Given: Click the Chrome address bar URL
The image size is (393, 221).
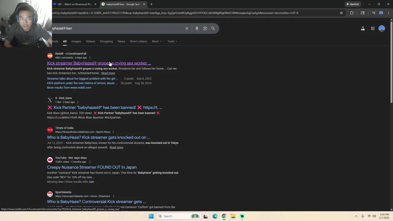Looking at the screenshot, I should pyautogui.click(x=175, y=13).
